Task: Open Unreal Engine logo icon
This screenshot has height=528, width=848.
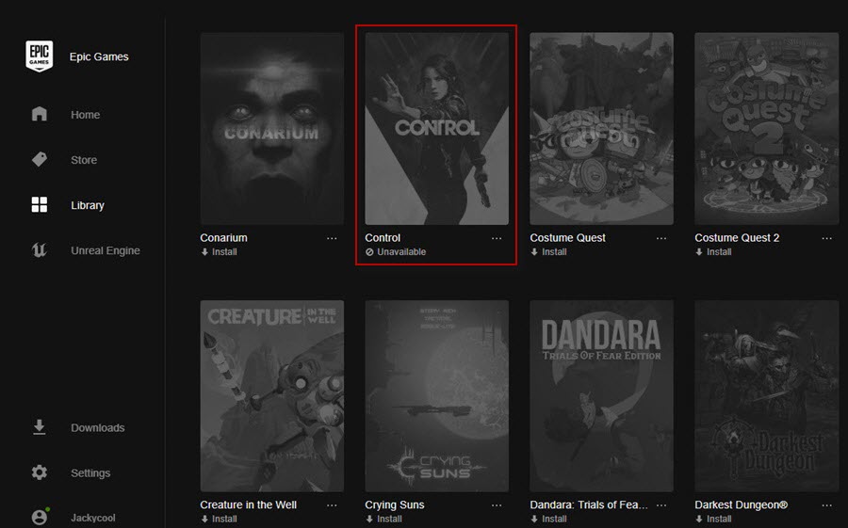Action: [39, 250]
